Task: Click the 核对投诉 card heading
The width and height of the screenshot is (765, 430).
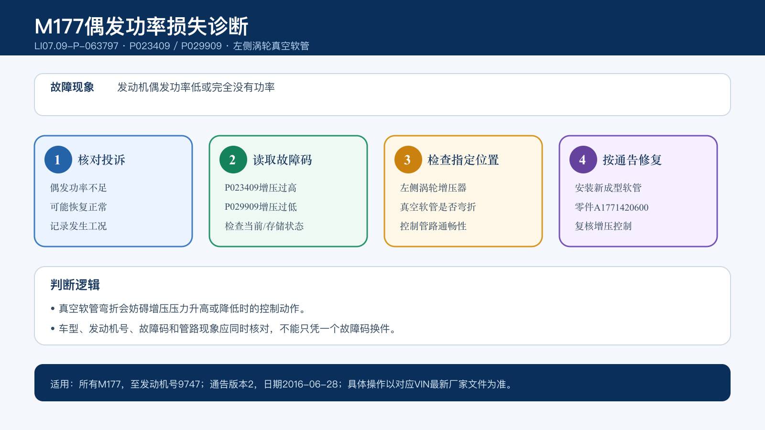Action: (101, 160)
